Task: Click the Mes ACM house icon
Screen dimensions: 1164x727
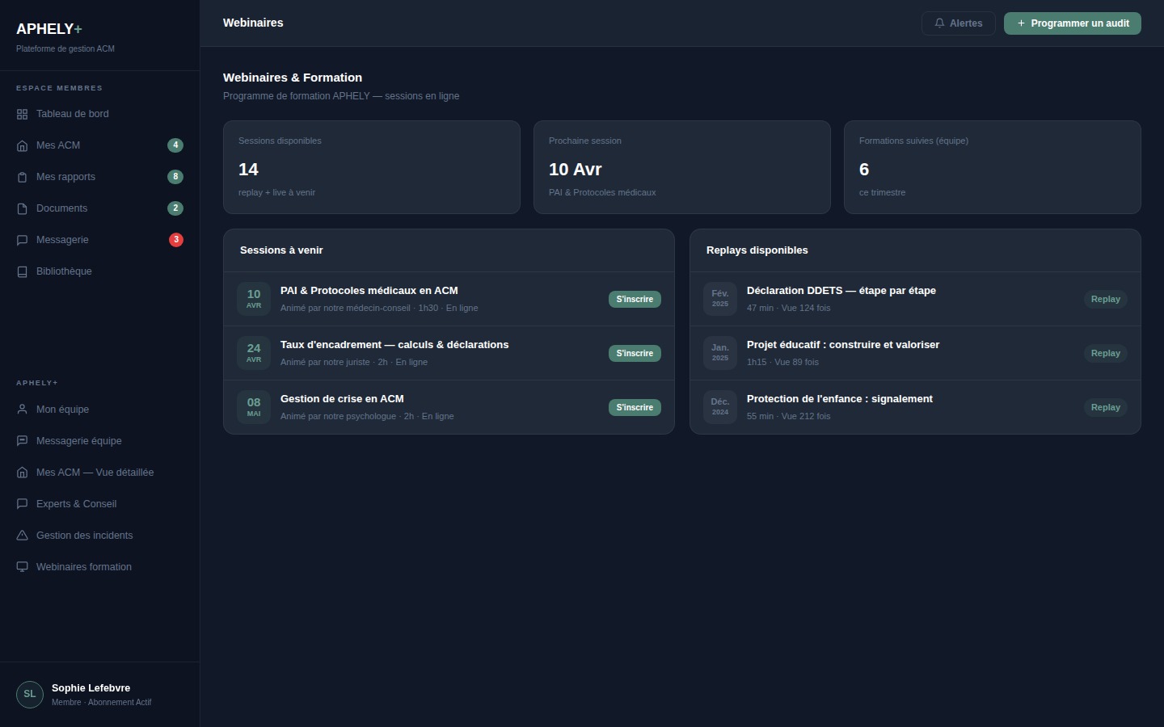Action: click(22, 145)
